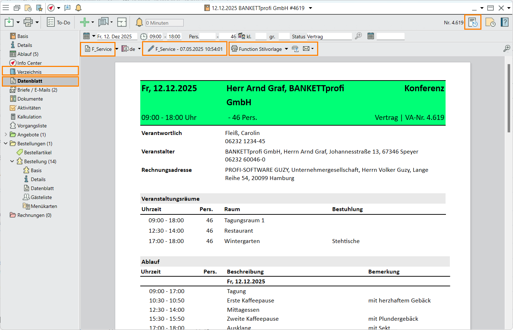Click the Status field showing Vertrag
The width and height of the screenshot is (513, 330).
329,37
